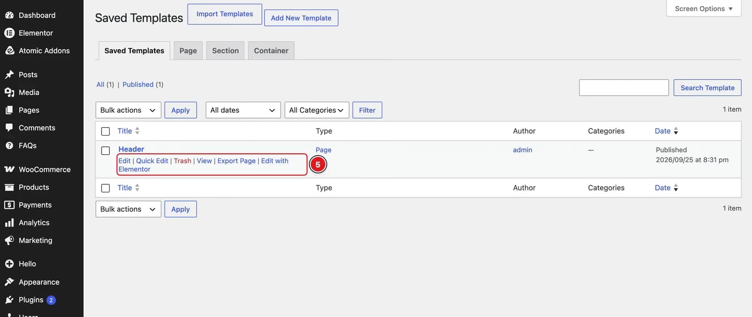The height and width of the screenshot is (317, 752).
Task: Click the bottom Title column footer link
Action: (x=125, y=188)
